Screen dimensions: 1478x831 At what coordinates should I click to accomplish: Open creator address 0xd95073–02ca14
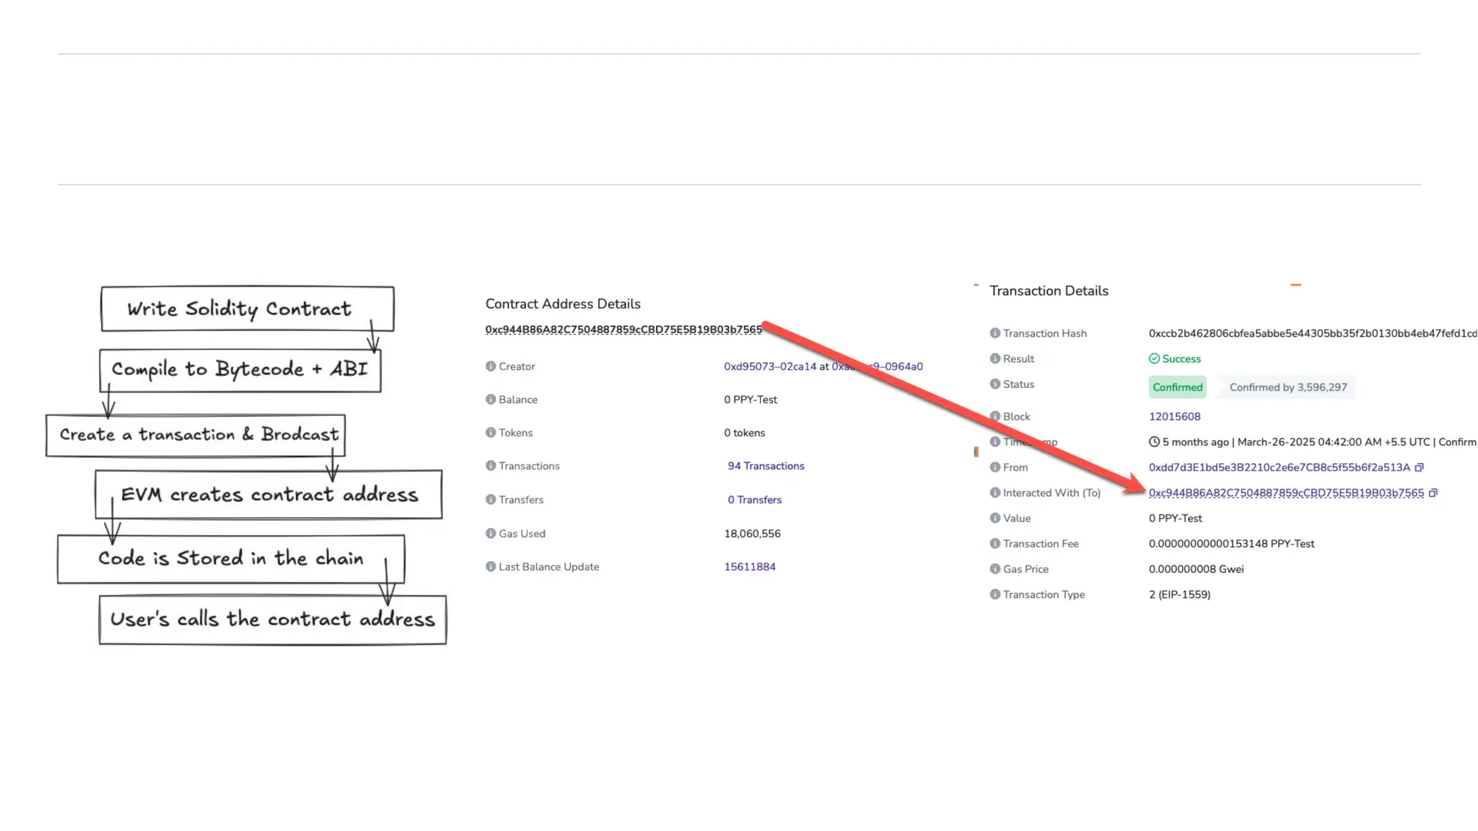769,366
